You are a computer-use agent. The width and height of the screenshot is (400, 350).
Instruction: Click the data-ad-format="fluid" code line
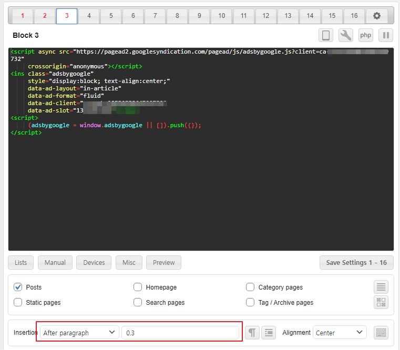click(66, 96)
